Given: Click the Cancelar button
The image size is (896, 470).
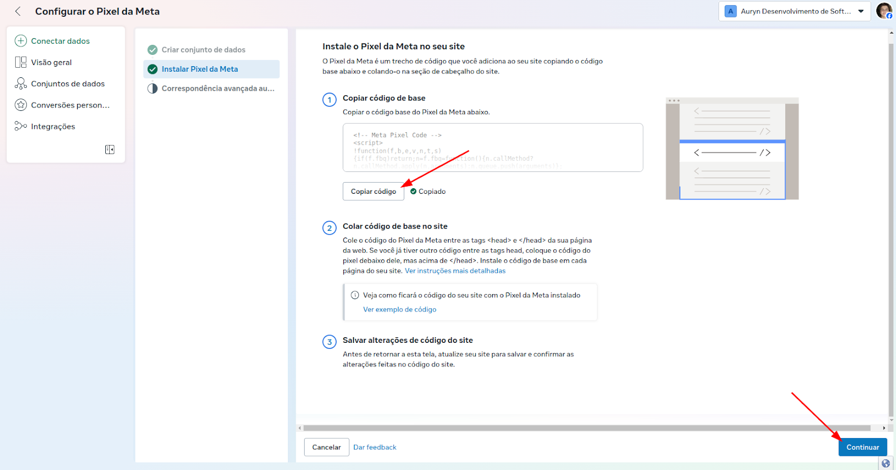Looking at the screenshot, I should click(326, 447).
